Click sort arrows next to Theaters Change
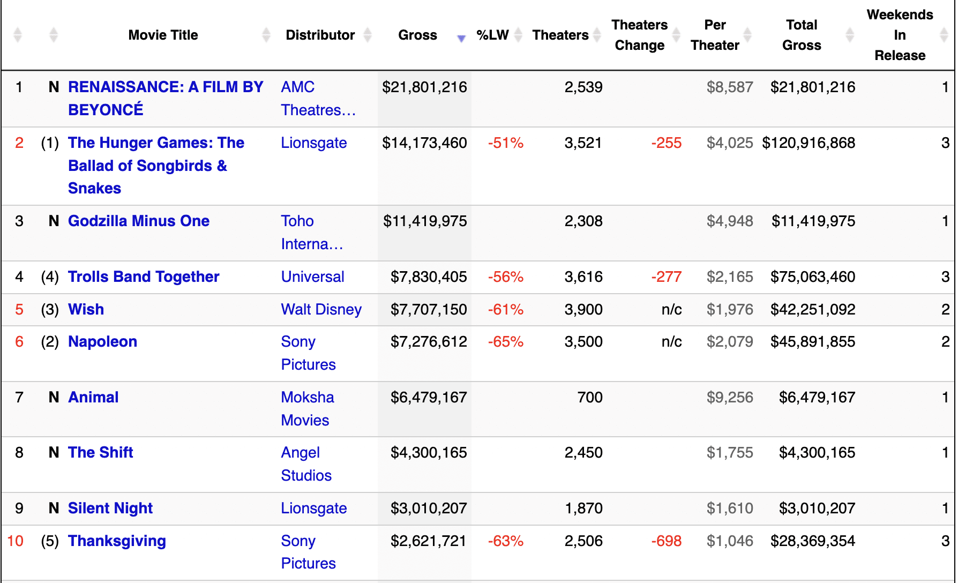The height and width of the screenshot is (583, 958). (676, 35)
